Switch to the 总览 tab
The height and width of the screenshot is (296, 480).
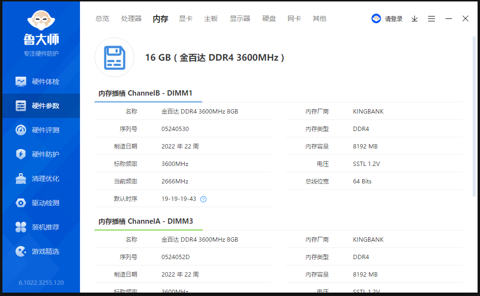[x=102, y=19]
